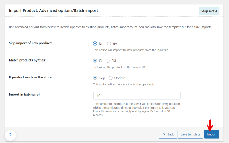229x143 pixels.
Task: Select Skip if product exists
Action: click(x=95, y=78)
